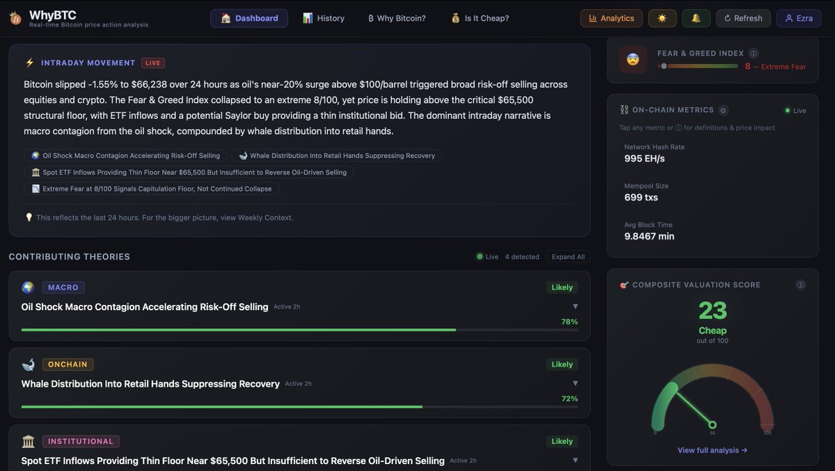The image size is (835, 471).
Task: Click the Fear & Greed gradient slider bar
Action: point(698,66)
